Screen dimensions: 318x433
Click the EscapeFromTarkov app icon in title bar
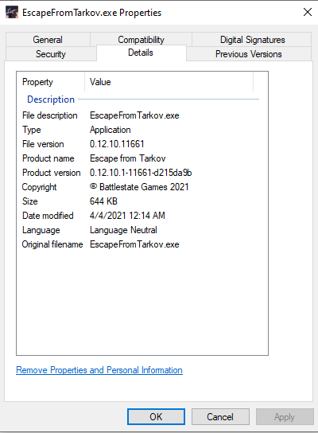(x=12, y=13)
